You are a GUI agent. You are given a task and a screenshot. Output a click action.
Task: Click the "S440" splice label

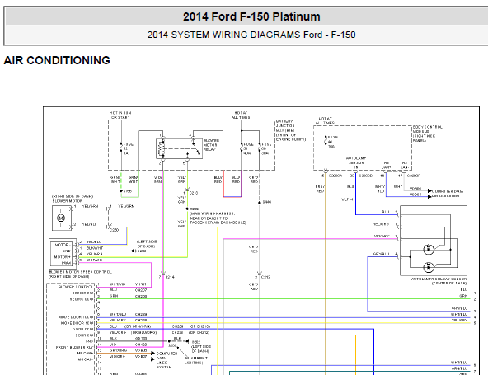267,202
